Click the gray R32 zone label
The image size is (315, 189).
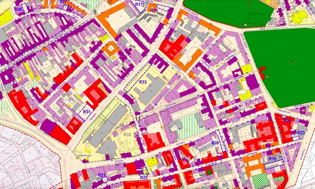(x=127, y=135)
